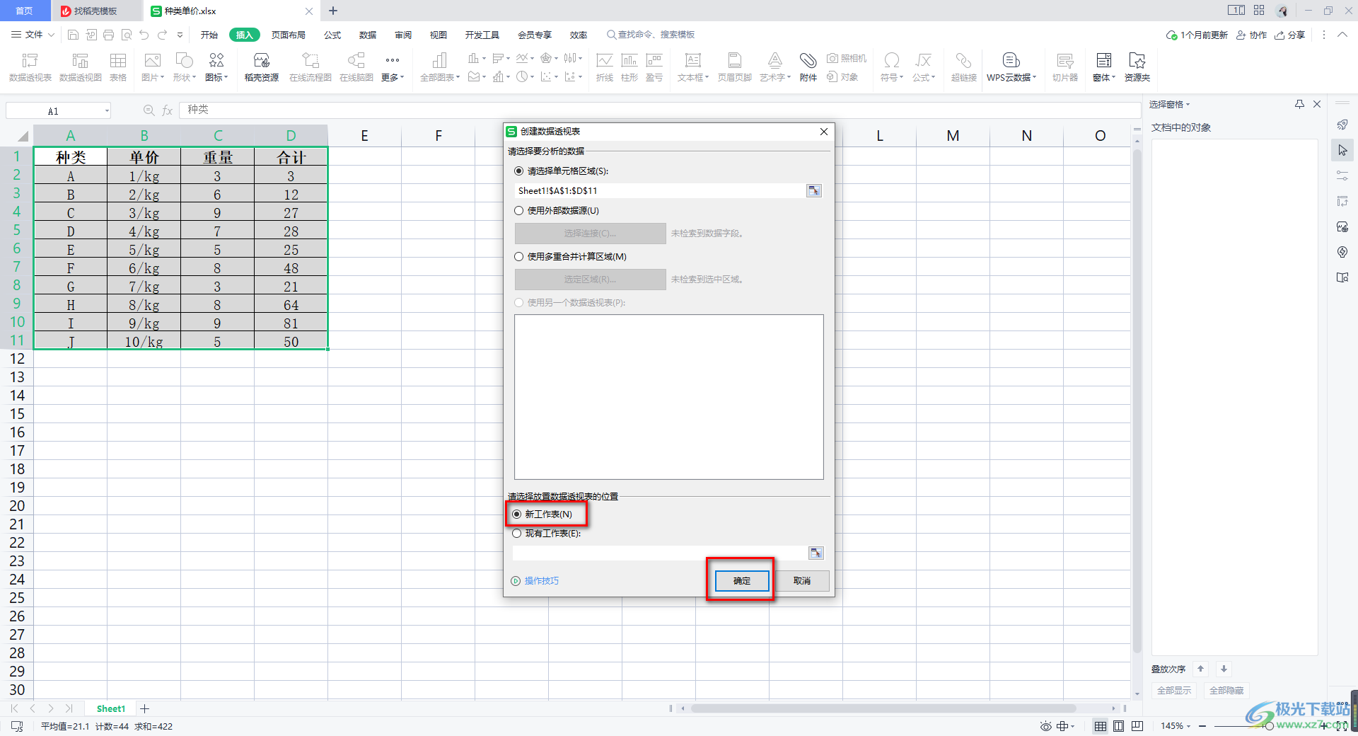This screenshot has width=1358, height=736.
Task: Open the 开始 ribbon tab
Action: point(209,35)
